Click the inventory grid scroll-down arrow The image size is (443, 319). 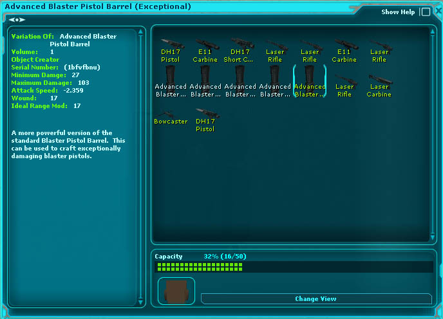(433, 237)
